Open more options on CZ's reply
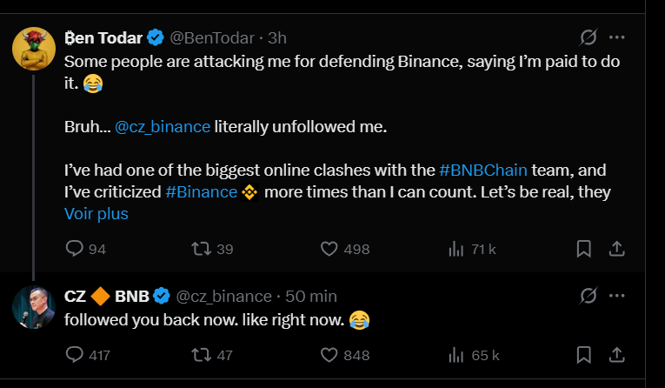This screenshot has width=665, height=388. tap(616, 296)
